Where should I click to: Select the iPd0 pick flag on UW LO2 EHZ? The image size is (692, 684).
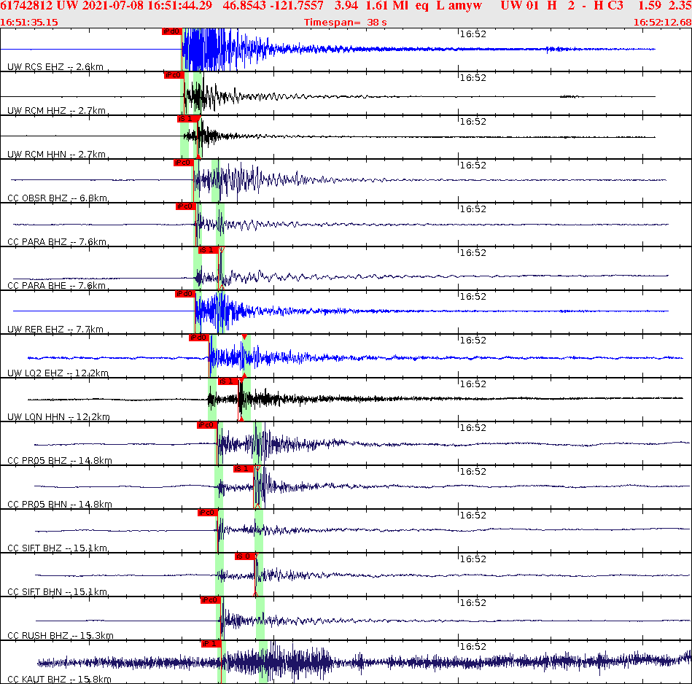(198, 337)
